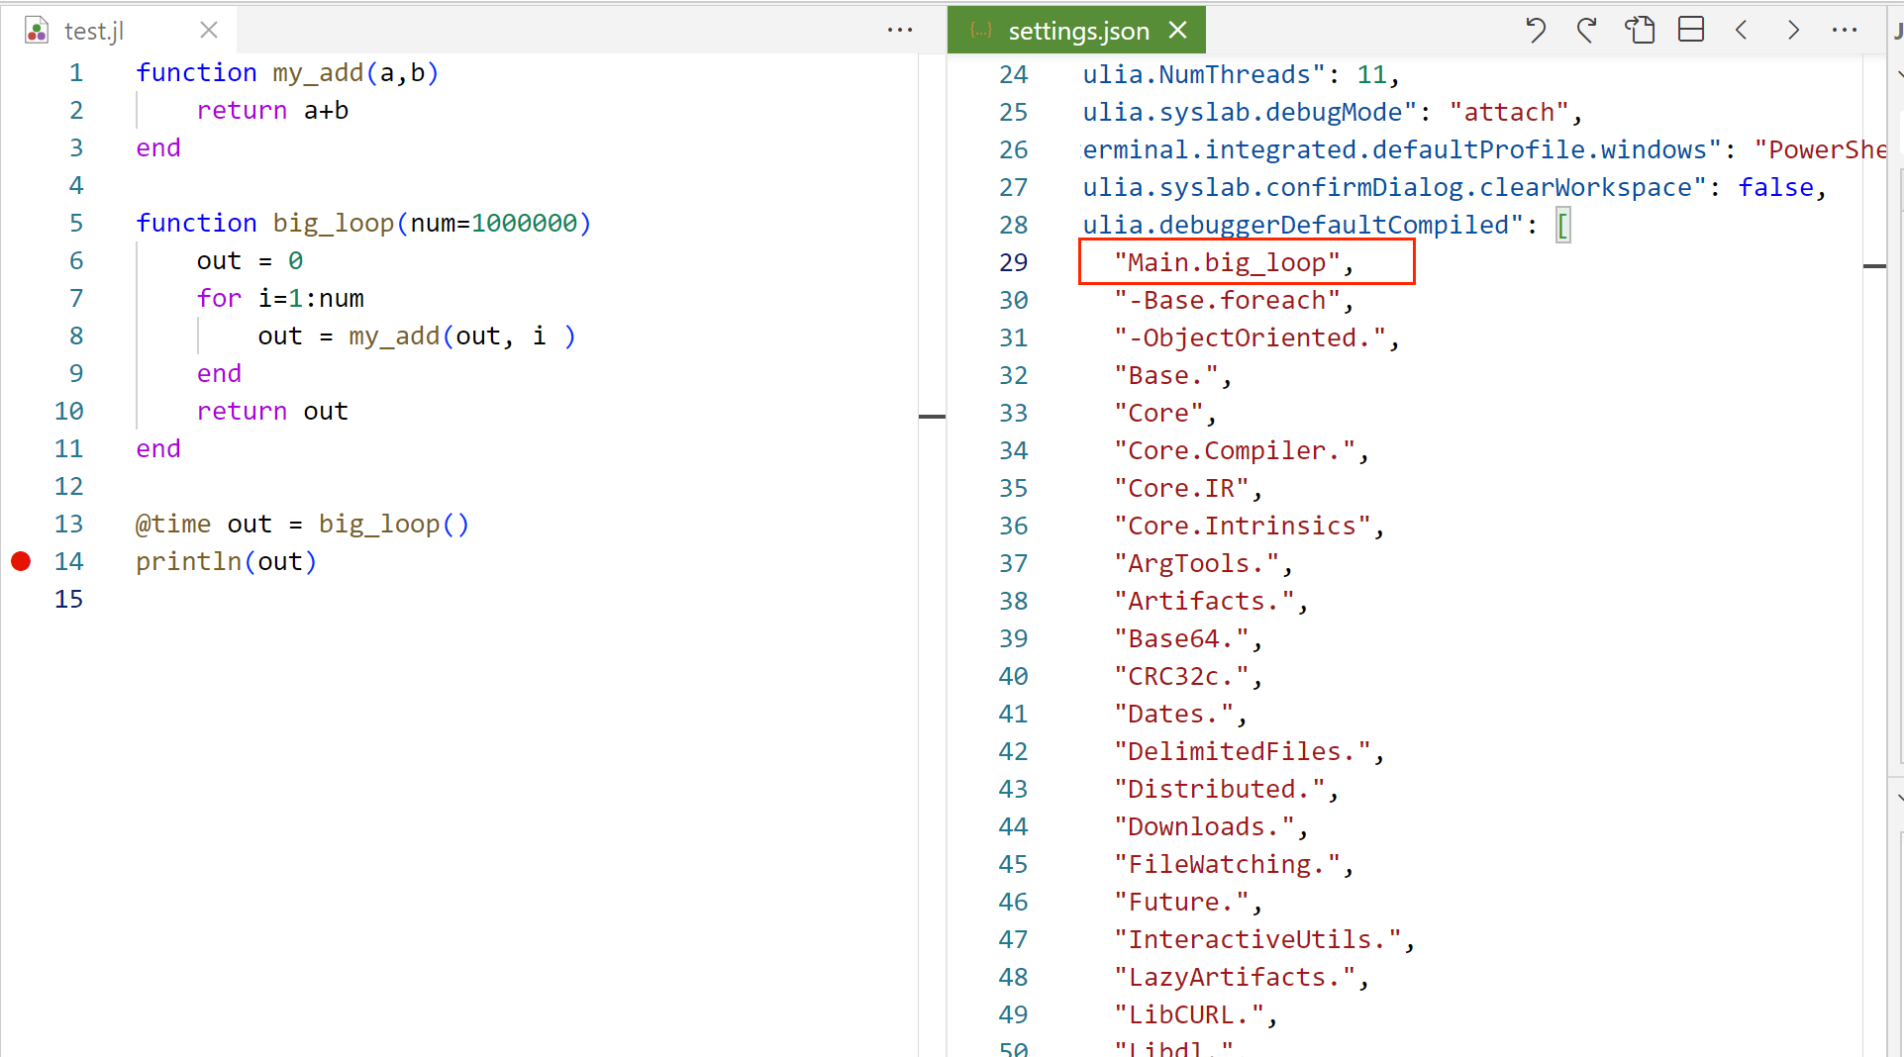Screen dimensions: 1904x1057
Task: Click the undo arrow icon
Action: coord(1535,31)
